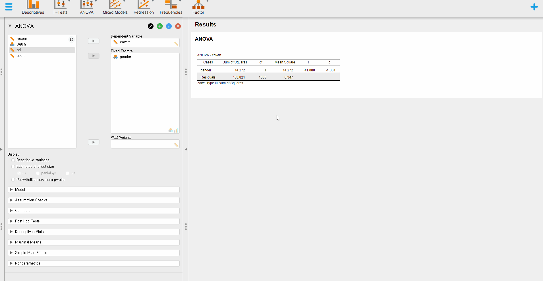This screenshot has width=543, height=281.
Task: Open the Regression analysis menu
Action: click(x=144, y=7)
